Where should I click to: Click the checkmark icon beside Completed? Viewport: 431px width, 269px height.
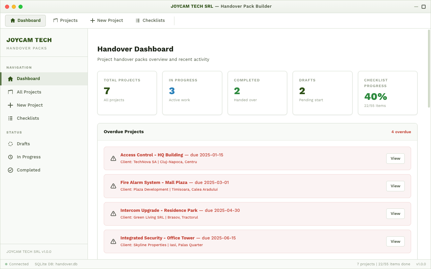[11, 170]
